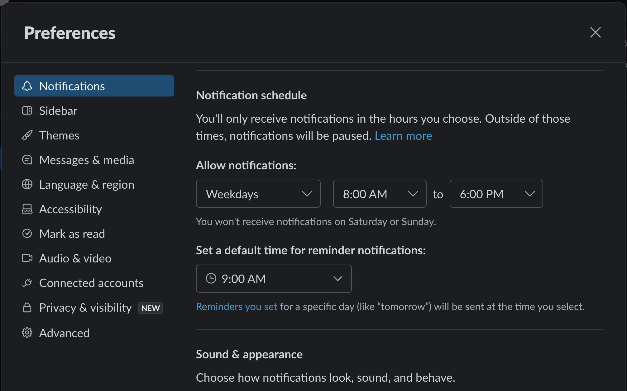This screenshot has height=391, width=627.
Task: Open the Weekdays schedule dropdown
Action: click(258, 194)
